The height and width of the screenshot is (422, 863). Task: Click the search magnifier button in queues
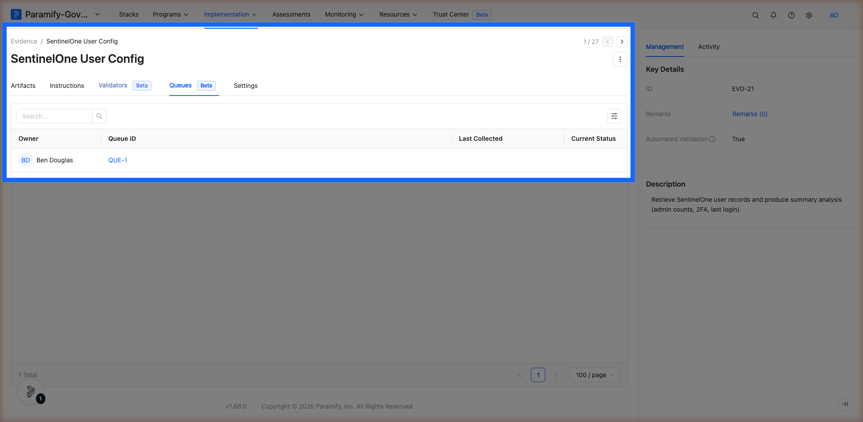tap(99, 116)
